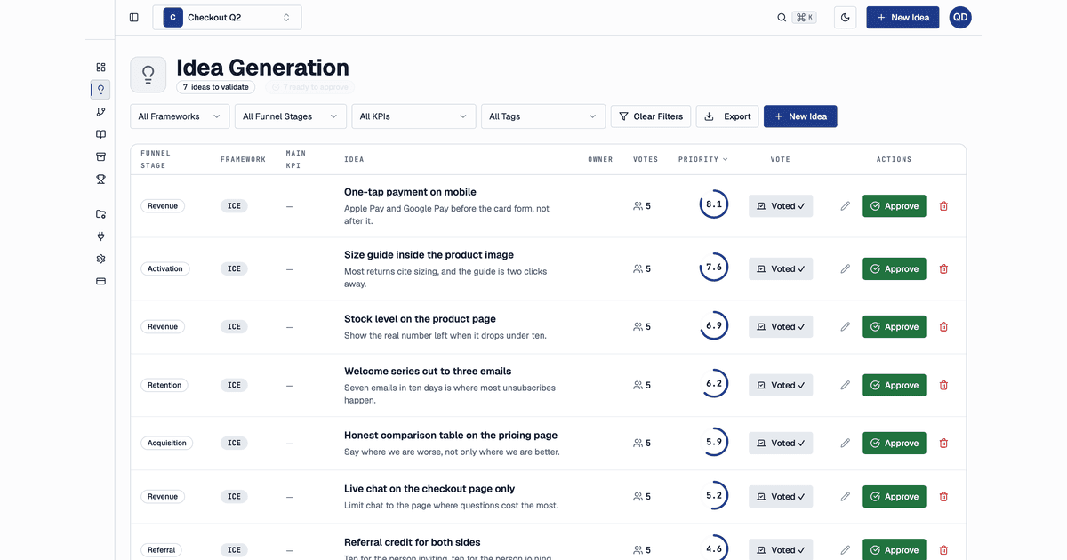Approve the "Live chat on the checkout page only" idea
This screenshot has height=560, width=1067.
(895, 496)
